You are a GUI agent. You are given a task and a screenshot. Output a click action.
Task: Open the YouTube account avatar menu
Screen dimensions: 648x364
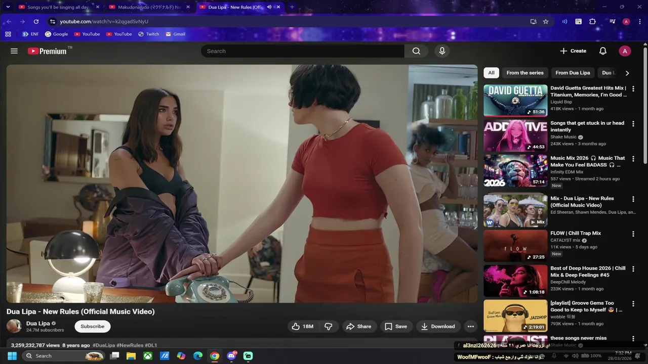coord(625,51)
